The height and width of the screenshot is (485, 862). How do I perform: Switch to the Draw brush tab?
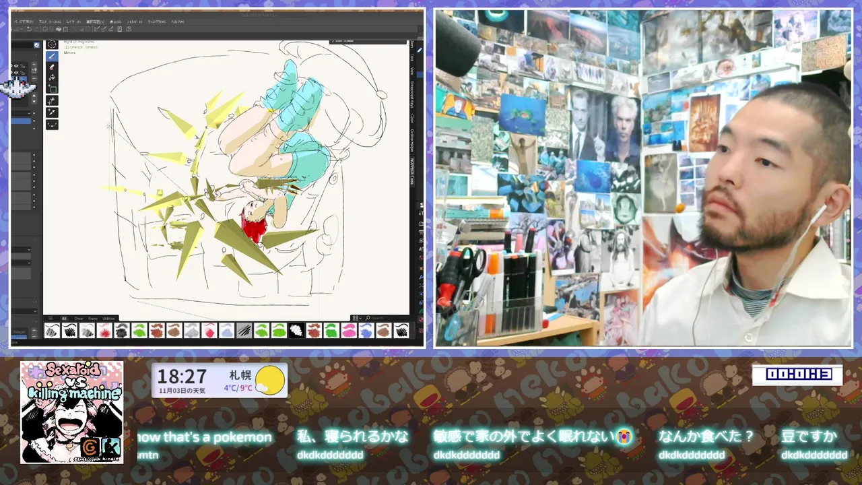click(79, 319)
